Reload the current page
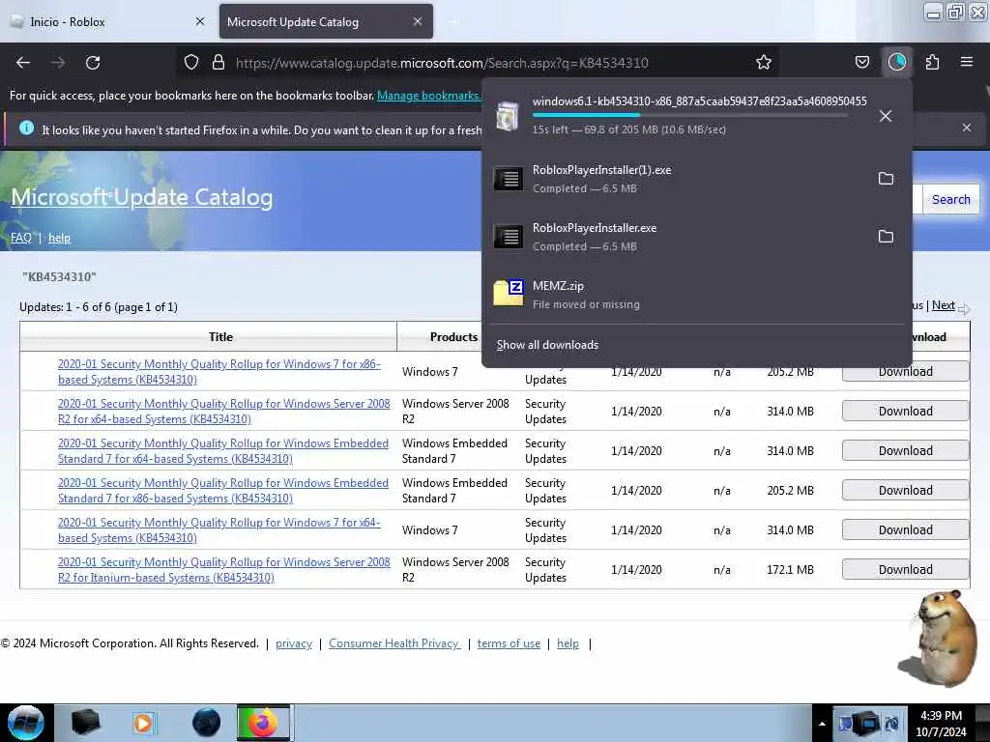Screen dimensions: 990x742 (x=93, y=63)
